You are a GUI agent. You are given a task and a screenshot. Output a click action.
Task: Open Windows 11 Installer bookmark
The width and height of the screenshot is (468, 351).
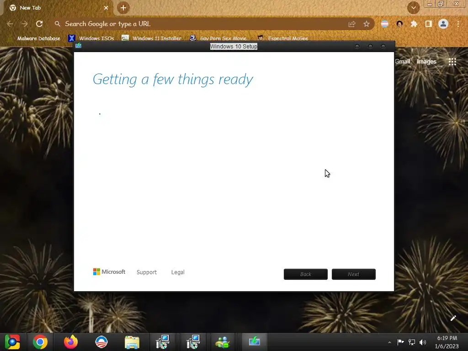point(152,38)
